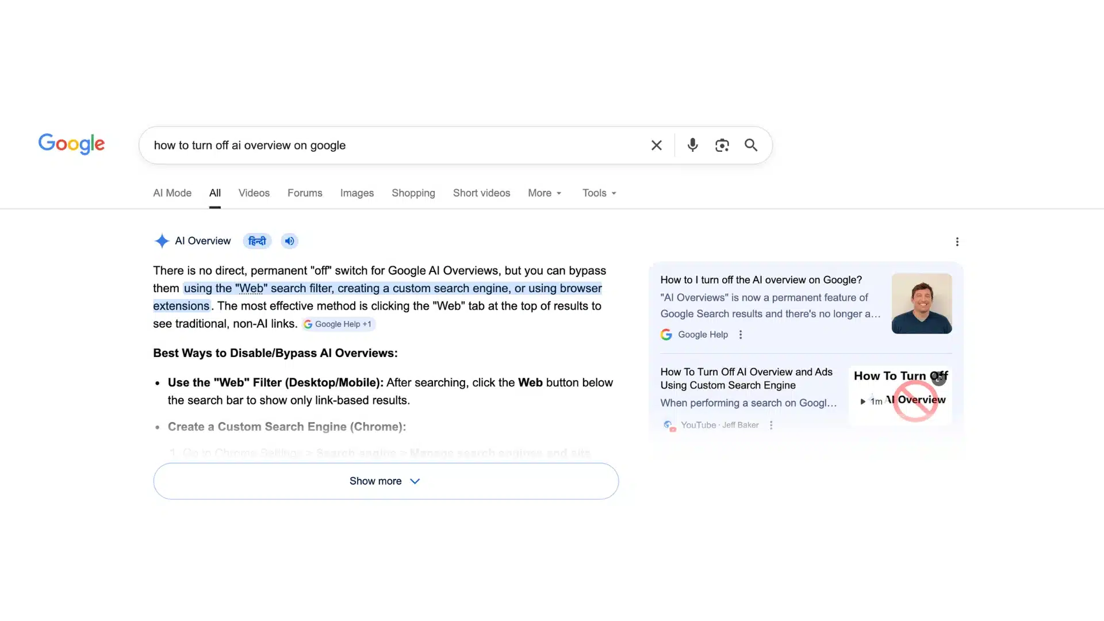Switch to the Shopping tab

pyautogui.click(x=413, y=193)
